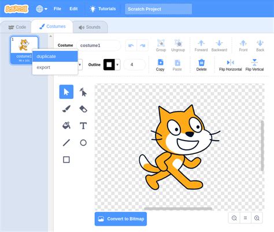Click Flip Horizontal
This screenshot has width=274, height=232.
[230, 65]
